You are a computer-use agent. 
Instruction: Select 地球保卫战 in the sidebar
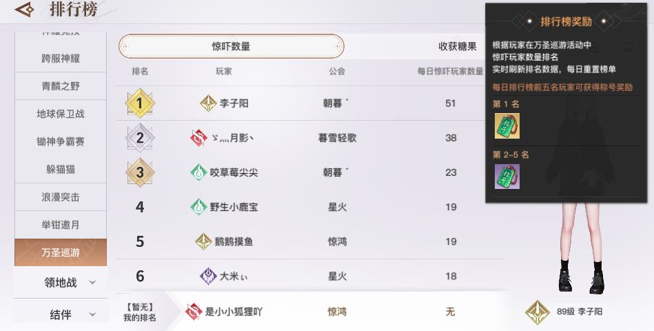pos(61,114)
